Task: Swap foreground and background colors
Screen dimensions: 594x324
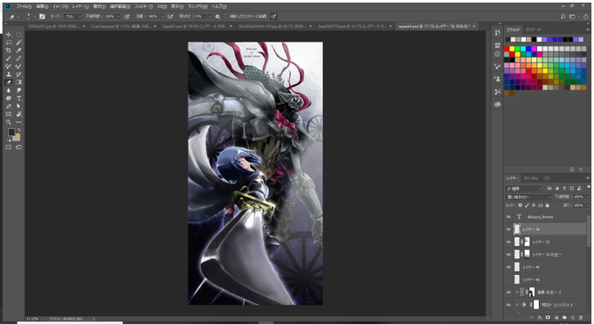Action: pyautogui.click(x=18, y=130)
